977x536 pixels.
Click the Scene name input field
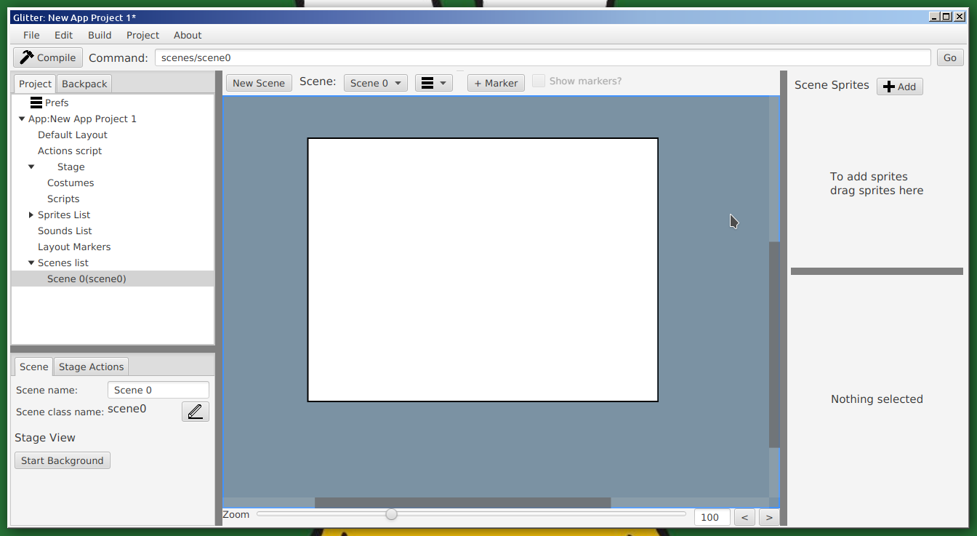158,390
